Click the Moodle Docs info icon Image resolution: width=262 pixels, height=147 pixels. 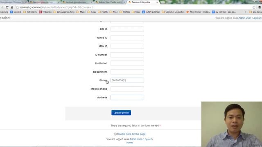(x=115, y=134)
